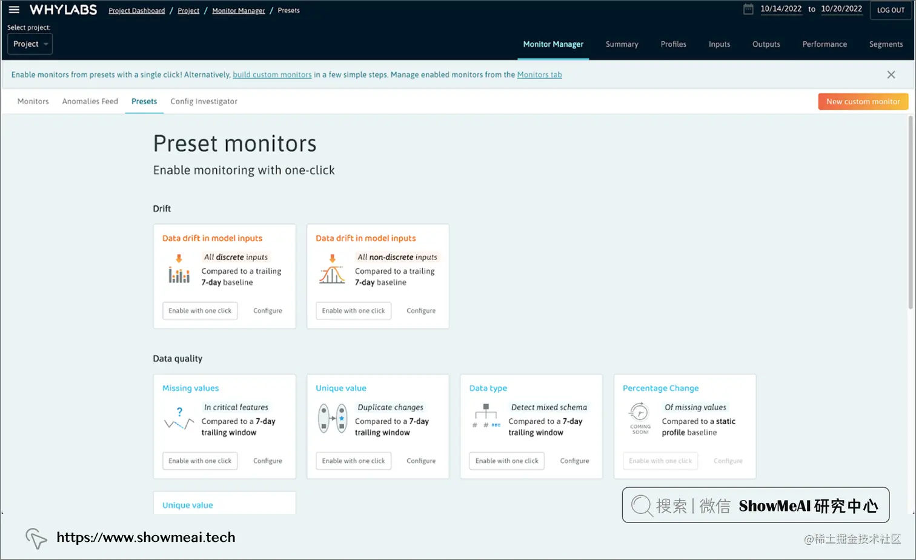Click the Percentage Change coming soon icon
Image resolution: width=916 pixels, height=560 pixels.
[640, 419]
